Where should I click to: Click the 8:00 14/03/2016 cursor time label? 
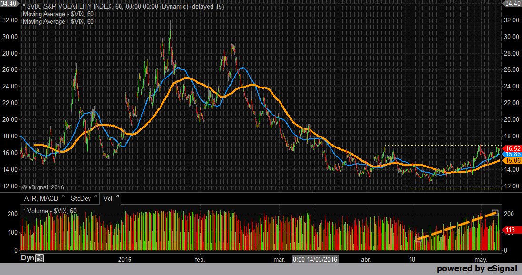pos(315,259)
